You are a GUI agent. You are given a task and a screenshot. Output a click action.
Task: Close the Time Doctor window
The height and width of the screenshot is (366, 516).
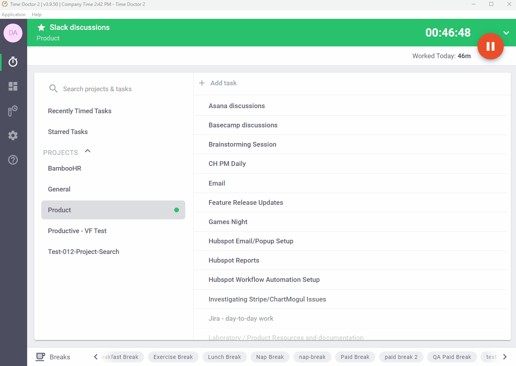point(509,4)
